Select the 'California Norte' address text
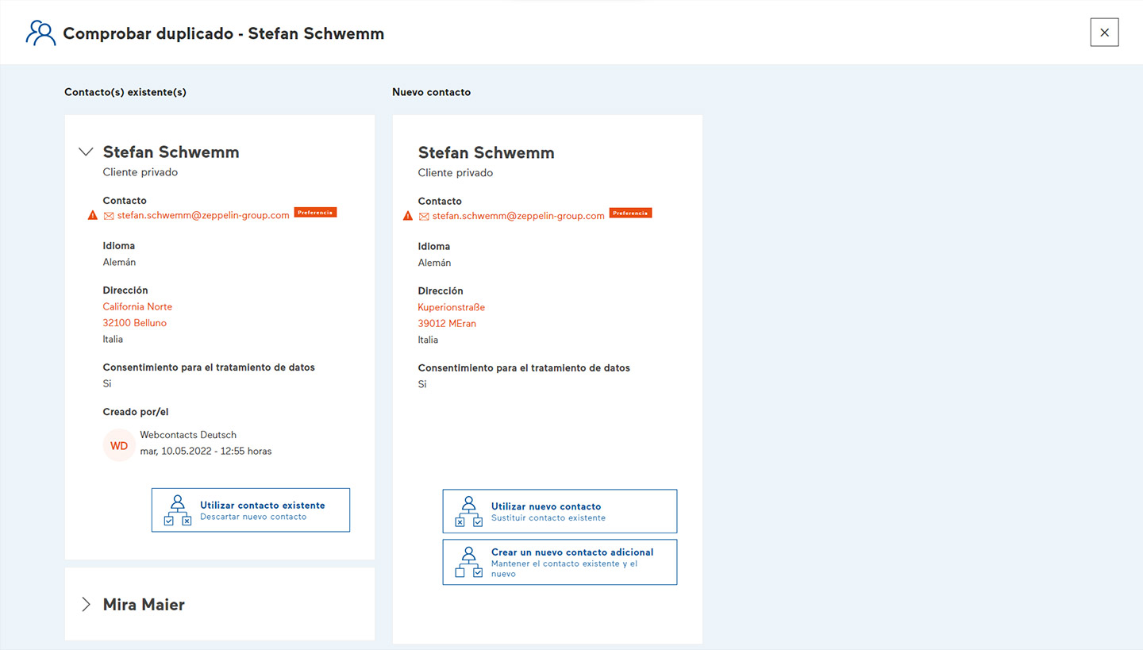 pyautogui.click(x=137, y=306)
